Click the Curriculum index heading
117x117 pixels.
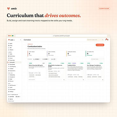coord(35,46)
